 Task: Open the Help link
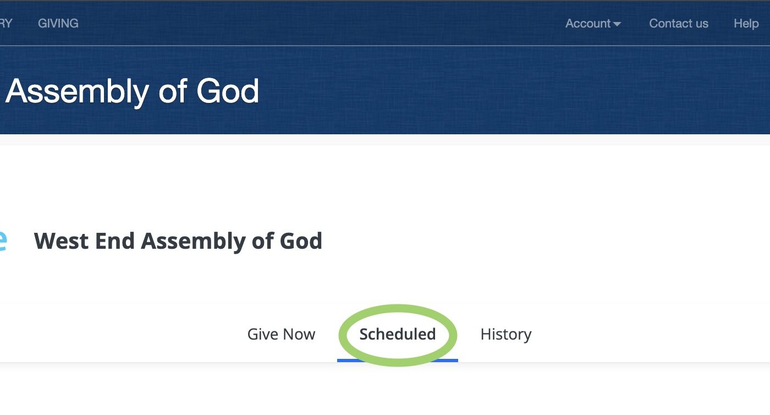[746, 24]
